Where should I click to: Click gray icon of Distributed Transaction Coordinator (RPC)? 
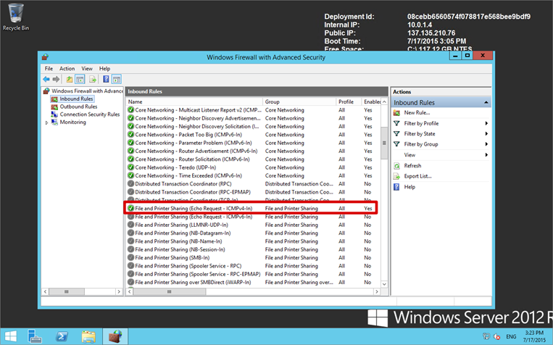(x=131, y=184)
